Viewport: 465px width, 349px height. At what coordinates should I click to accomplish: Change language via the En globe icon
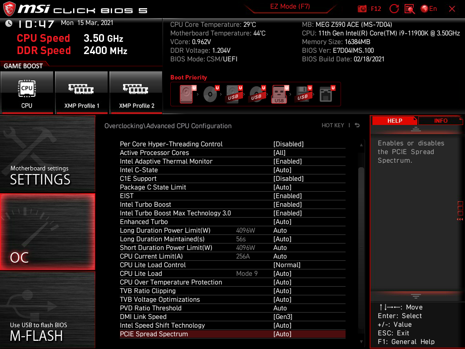click(x=429, y=9)
